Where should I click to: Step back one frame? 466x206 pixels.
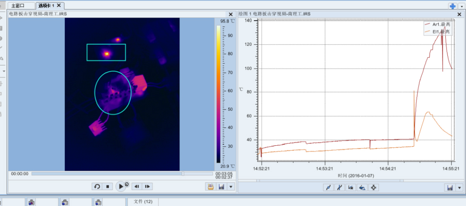click(x=136, y=187)
